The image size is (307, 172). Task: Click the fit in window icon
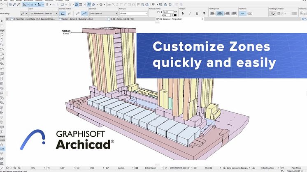point(19,168)
